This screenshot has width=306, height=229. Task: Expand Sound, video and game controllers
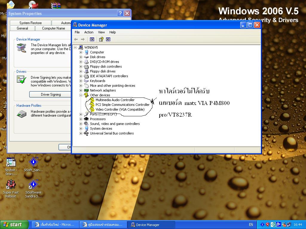(x=81, y=124)
